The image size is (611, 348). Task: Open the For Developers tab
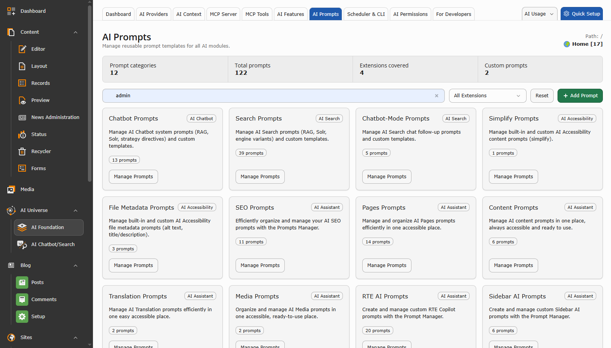point(454,14)
